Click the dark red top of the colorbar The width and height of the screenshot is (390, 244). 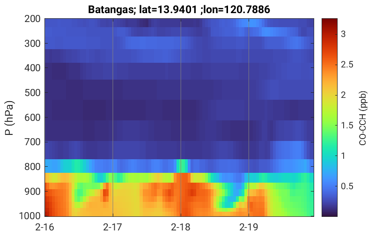[330, 22]
